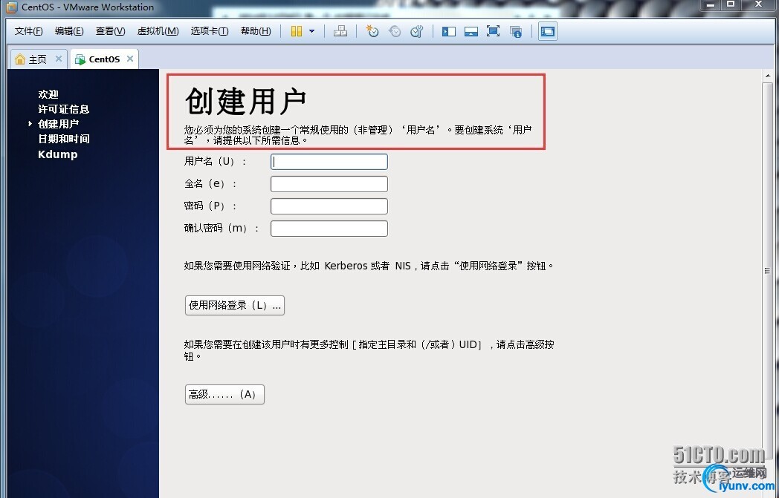This screenshot has width=779, height=498.
Task: Close the 主页 tab
Action: [x=59, y=59]
